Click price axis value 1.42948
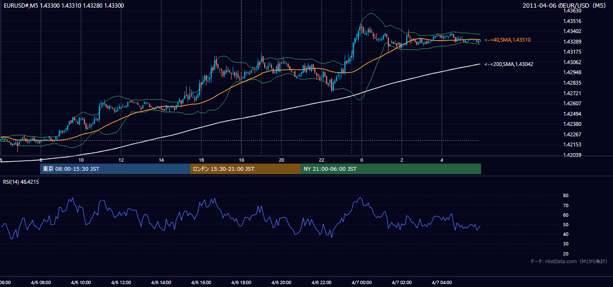Screen dimensions: 613x287 point(572,72)
